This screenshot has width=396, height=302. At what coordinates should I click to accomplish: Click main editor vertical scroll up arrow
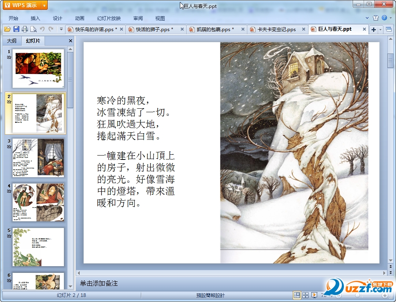tap(390, 39)
